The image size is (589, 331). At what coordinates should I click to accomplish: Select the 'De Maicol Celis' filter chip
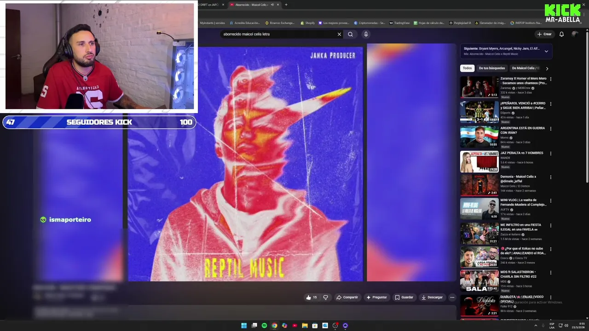pyautogui.click(x=525, y=68)
